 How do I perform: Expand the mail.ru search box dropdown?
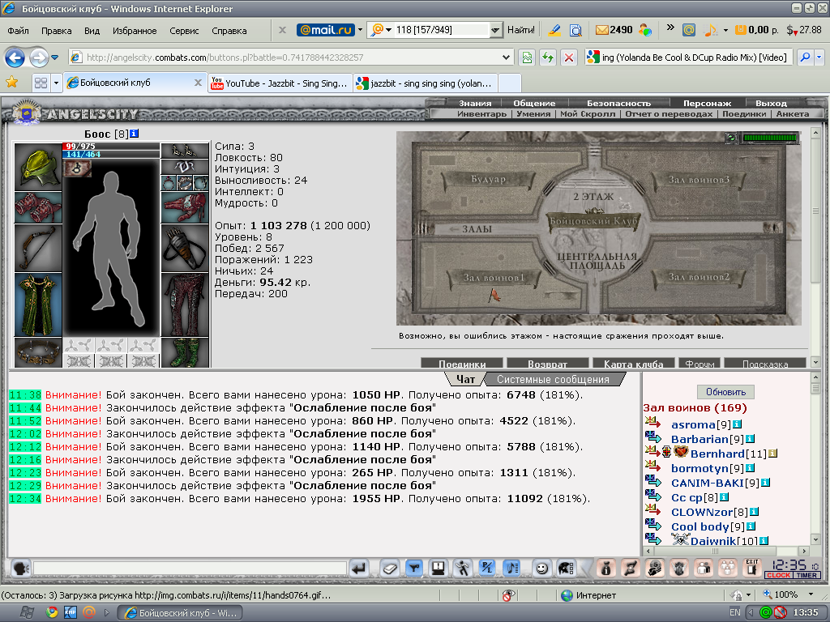495,30
